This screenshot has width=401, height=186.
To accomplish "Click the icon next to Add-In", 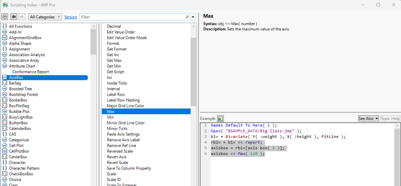I will pos(4,32).
